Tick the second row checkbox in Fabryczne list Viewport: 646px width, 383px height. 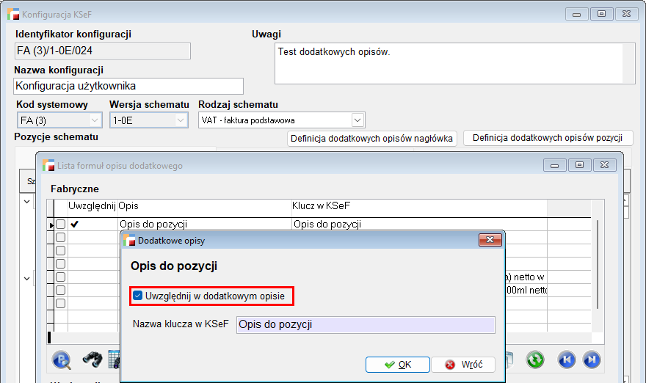point(61,237)
